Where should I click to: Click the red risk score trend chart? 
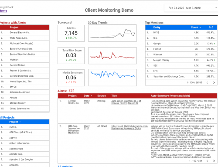(x=112, y=55)
